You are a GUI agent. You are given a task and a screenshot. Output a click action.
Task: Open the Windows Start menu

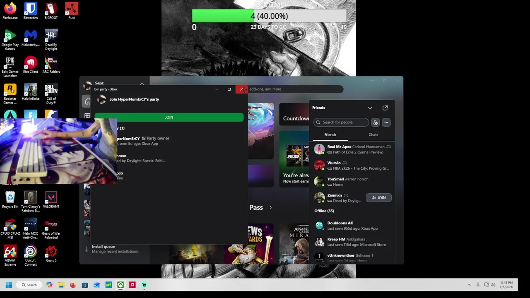[x=9, y=285]
